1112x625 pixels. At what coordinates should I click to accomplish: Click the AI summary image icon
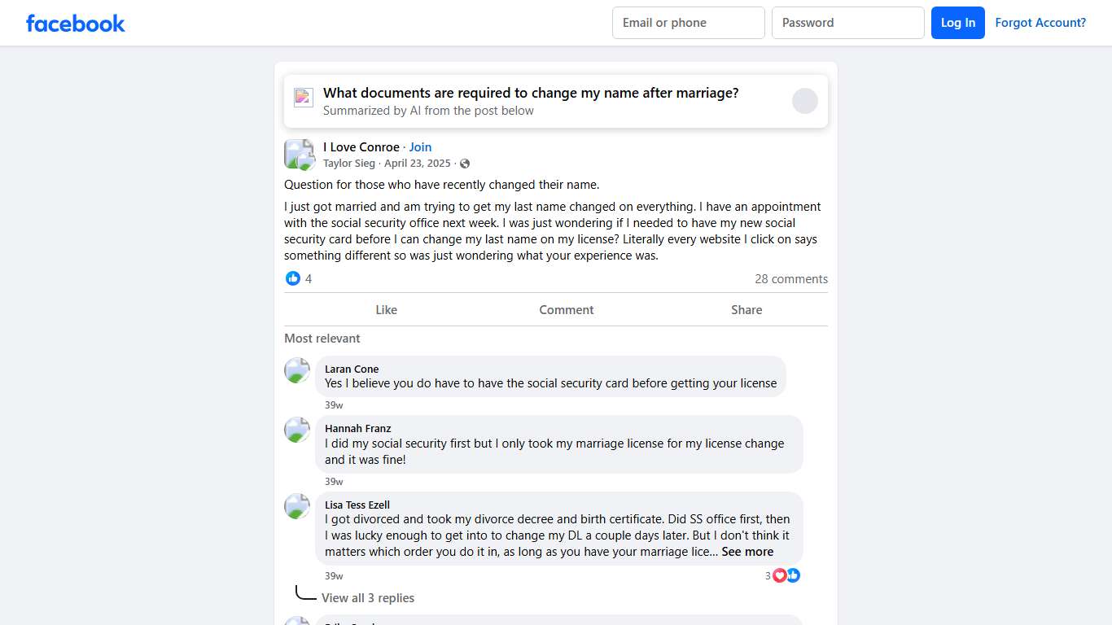304,98
